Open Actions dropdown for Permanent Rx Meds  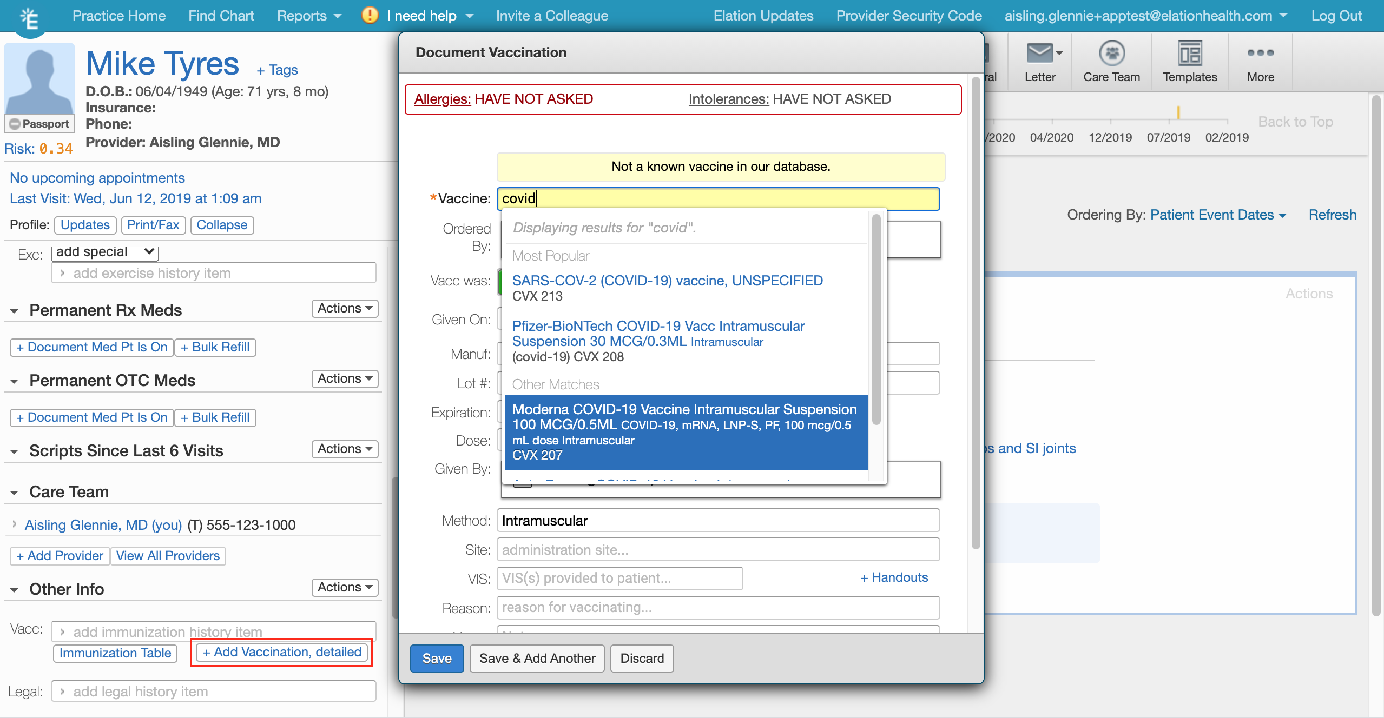345,308
